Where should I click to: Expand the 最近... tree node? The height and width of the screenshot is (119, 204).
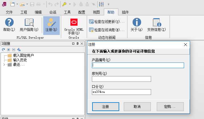4,64
